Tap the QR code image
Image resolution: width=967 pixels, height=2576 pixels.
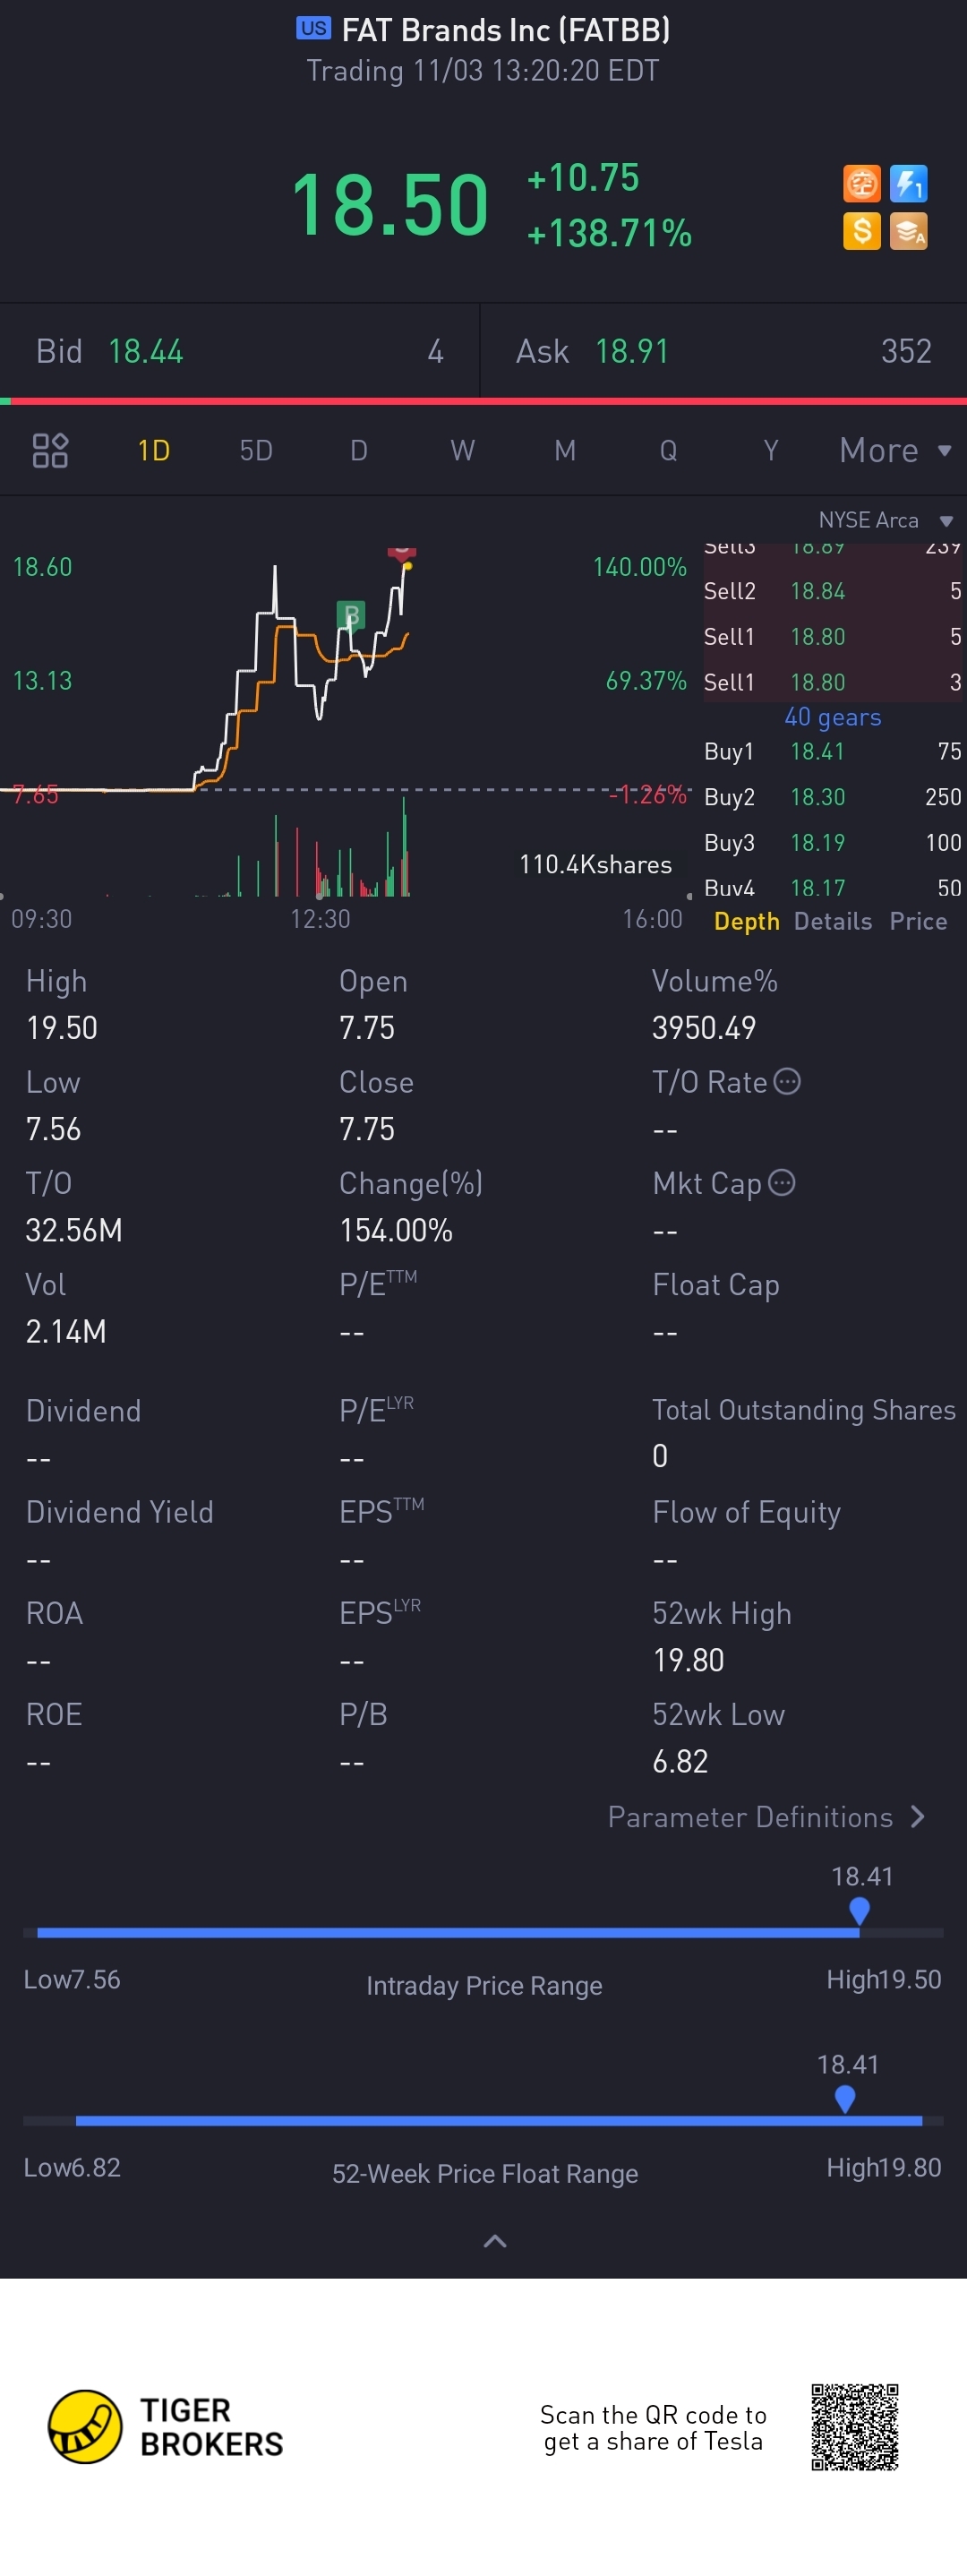854,2427
